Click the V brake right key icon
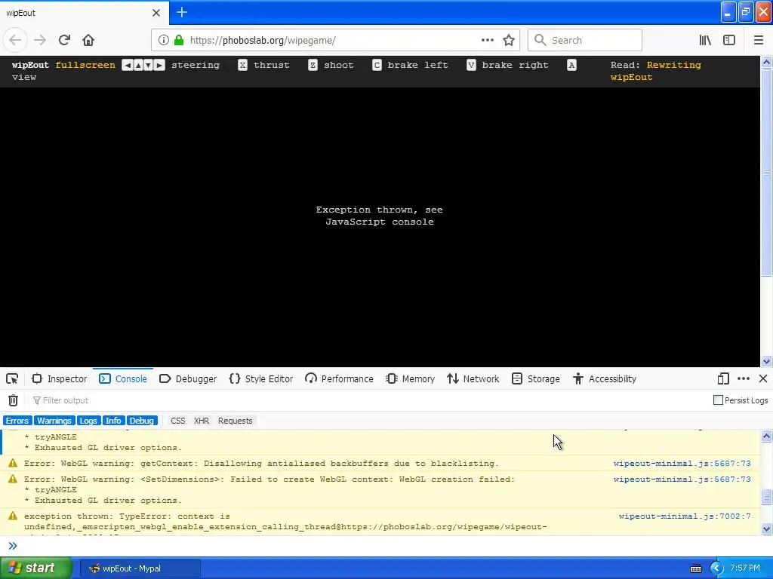 click(x=471, y=65)
